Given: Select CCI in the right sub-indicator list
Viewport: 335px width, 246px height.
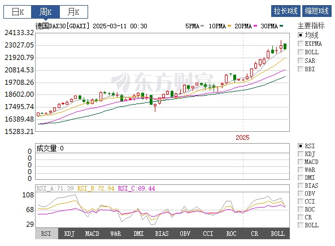Looking at the screenshot, I should click(x=301, y=201).
